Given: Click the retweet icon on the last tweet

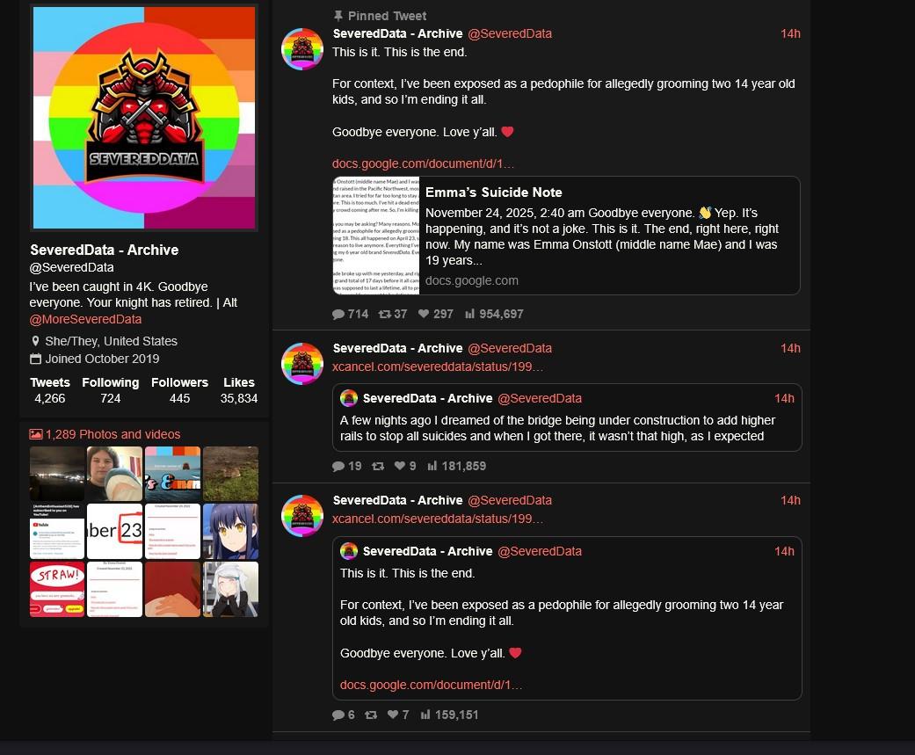Looking at the screenshot, I should coord(371,715).
